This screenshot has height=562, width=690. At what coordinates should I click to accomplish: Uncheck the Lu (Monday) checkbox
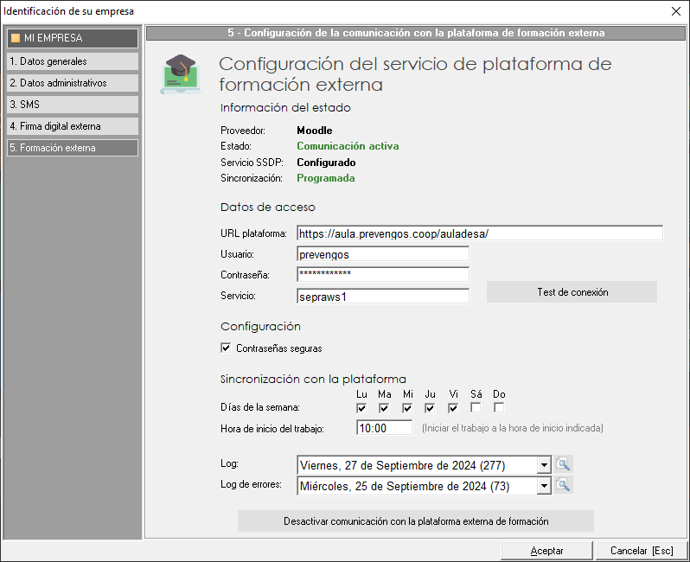click(x=361, y=408)
